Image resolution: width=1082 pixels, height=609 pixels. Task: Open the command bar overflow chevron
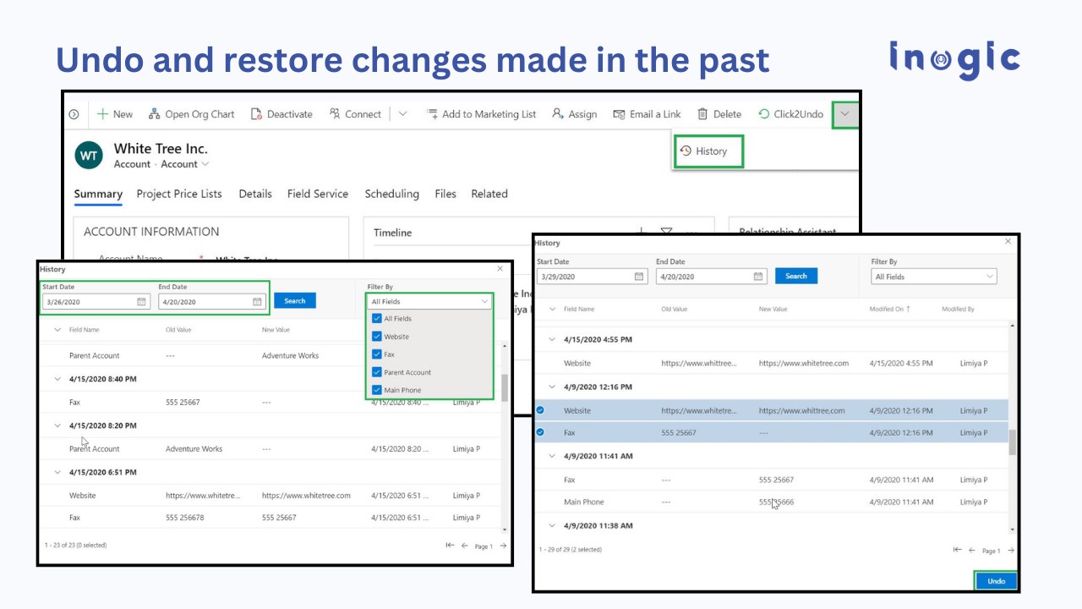(844, 115)
